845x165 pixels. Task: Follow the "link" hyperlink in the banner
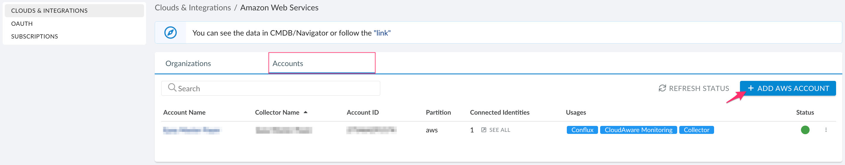[382, 33]
